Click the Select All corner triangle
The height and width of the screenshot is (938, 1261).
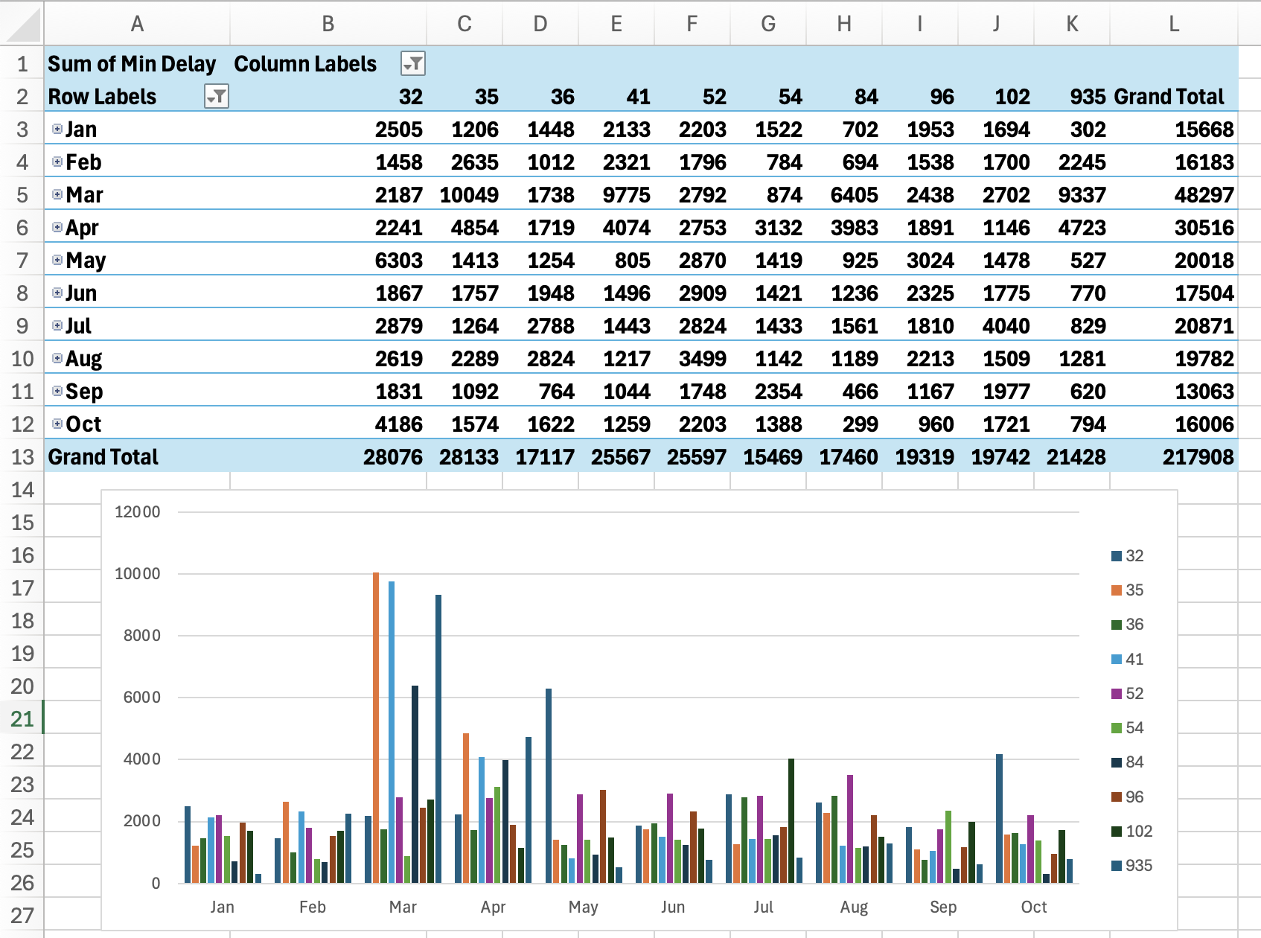click(22, 24)
